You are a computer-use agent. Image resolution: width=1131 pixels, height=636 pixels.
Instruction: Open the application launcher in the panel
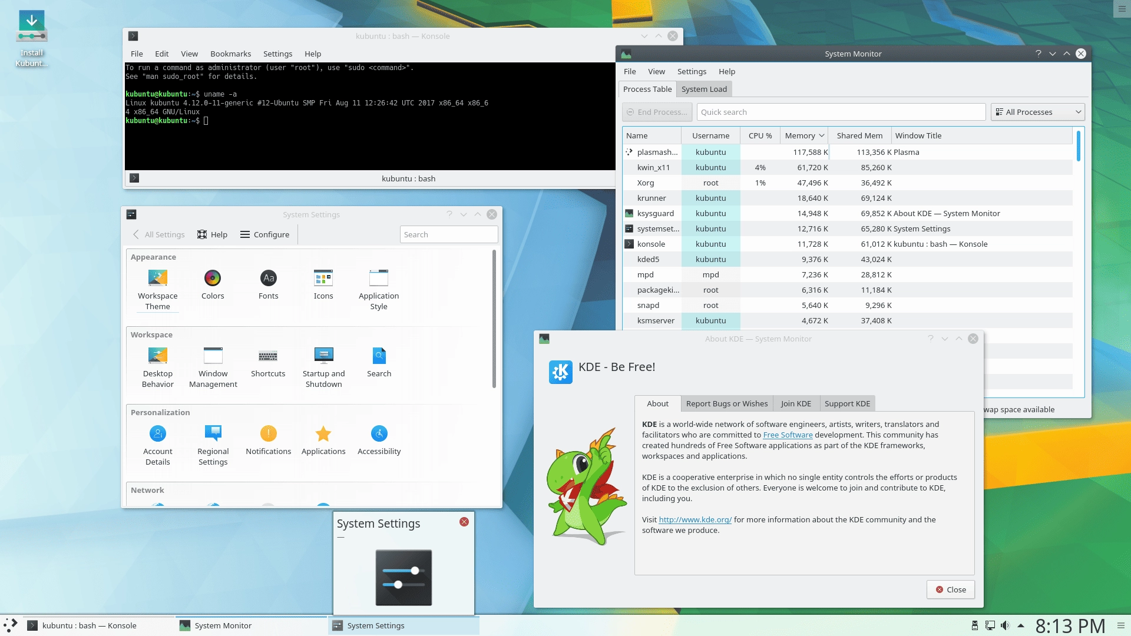pyautogui.click(x=11, y=625)
